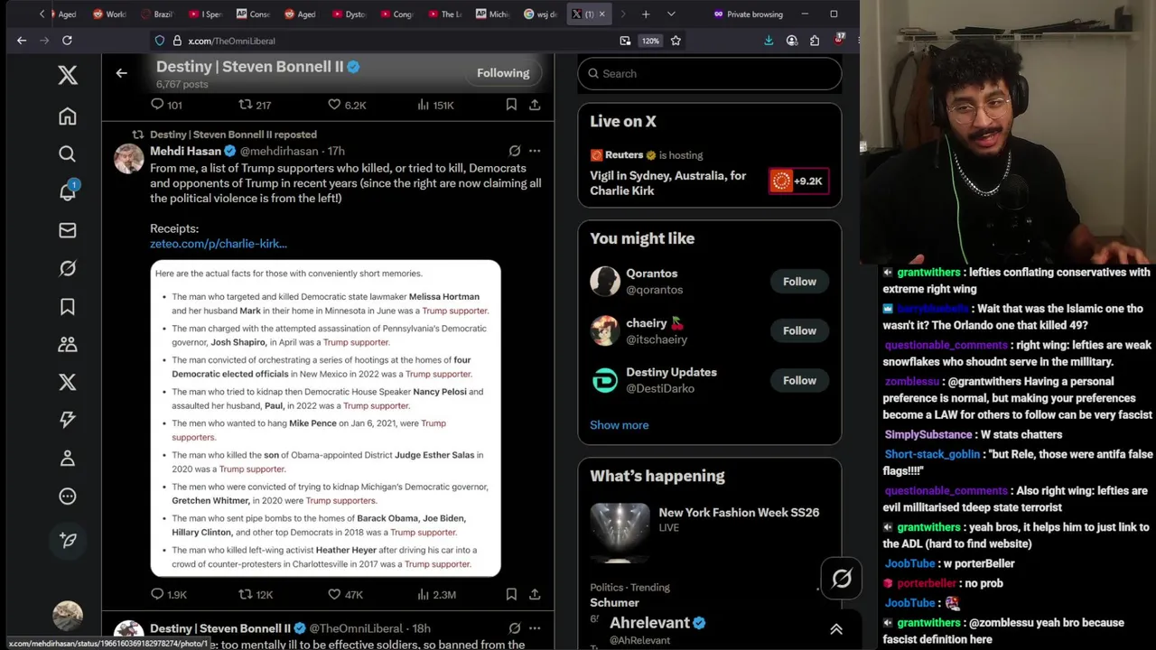Follow chaeiry
This screenshot has height=650, width=1156.
point(799,330)
